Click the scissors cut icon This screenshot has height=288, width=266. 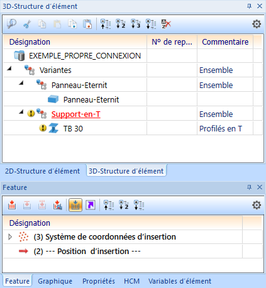pyautogui.click(x=27, y=24)
